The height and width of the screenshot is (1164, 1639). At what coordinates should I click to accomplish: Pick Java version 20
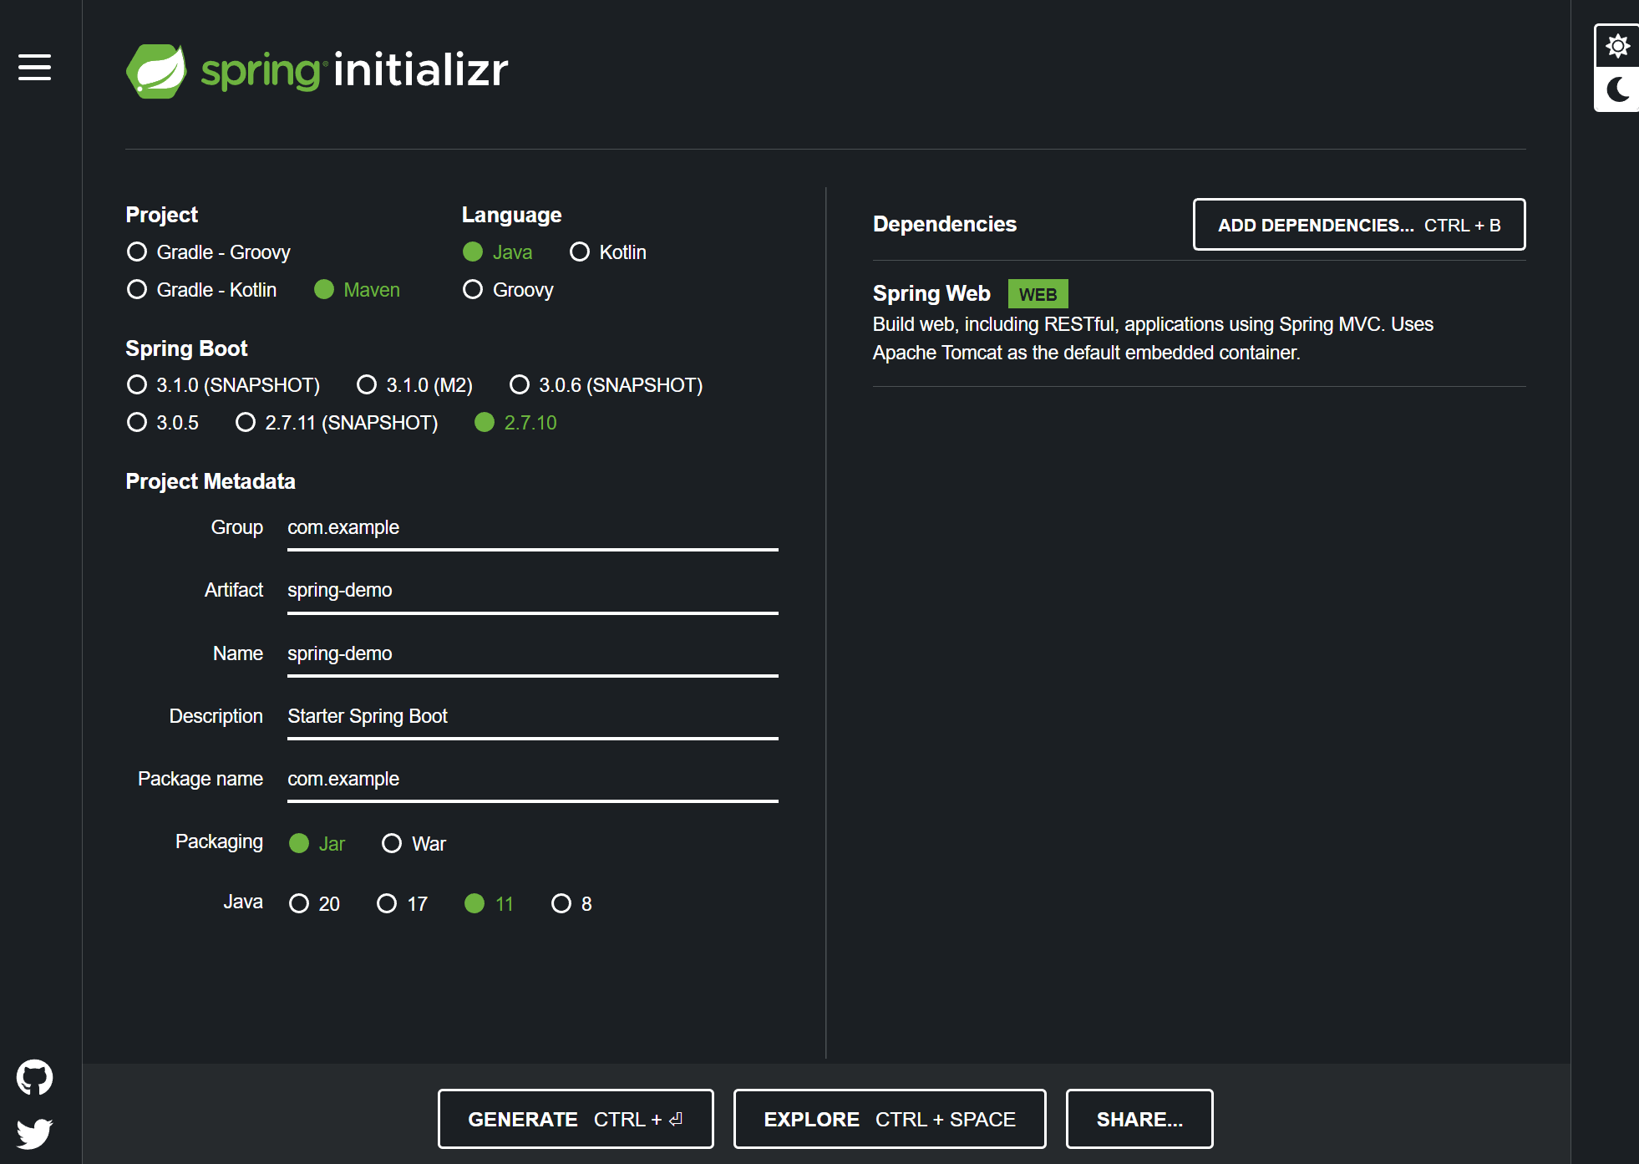click(314, 904)
